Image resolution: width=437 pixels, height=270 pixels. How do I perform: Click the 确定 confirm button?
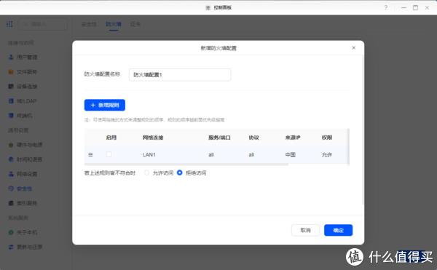tap(338, 230)
